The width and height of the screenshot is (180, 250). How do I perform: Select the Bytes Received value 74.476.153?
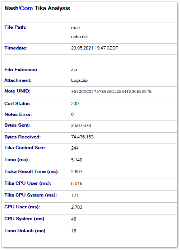pyautogui.click(x=82, y=137)
